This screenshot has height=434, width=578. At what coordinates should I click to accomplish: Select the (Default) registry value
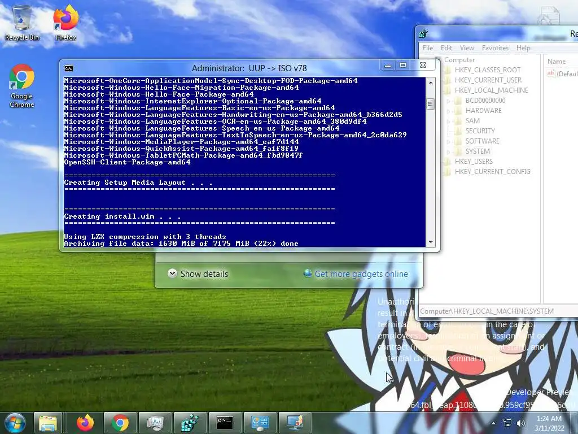click(x=567, y=74)
